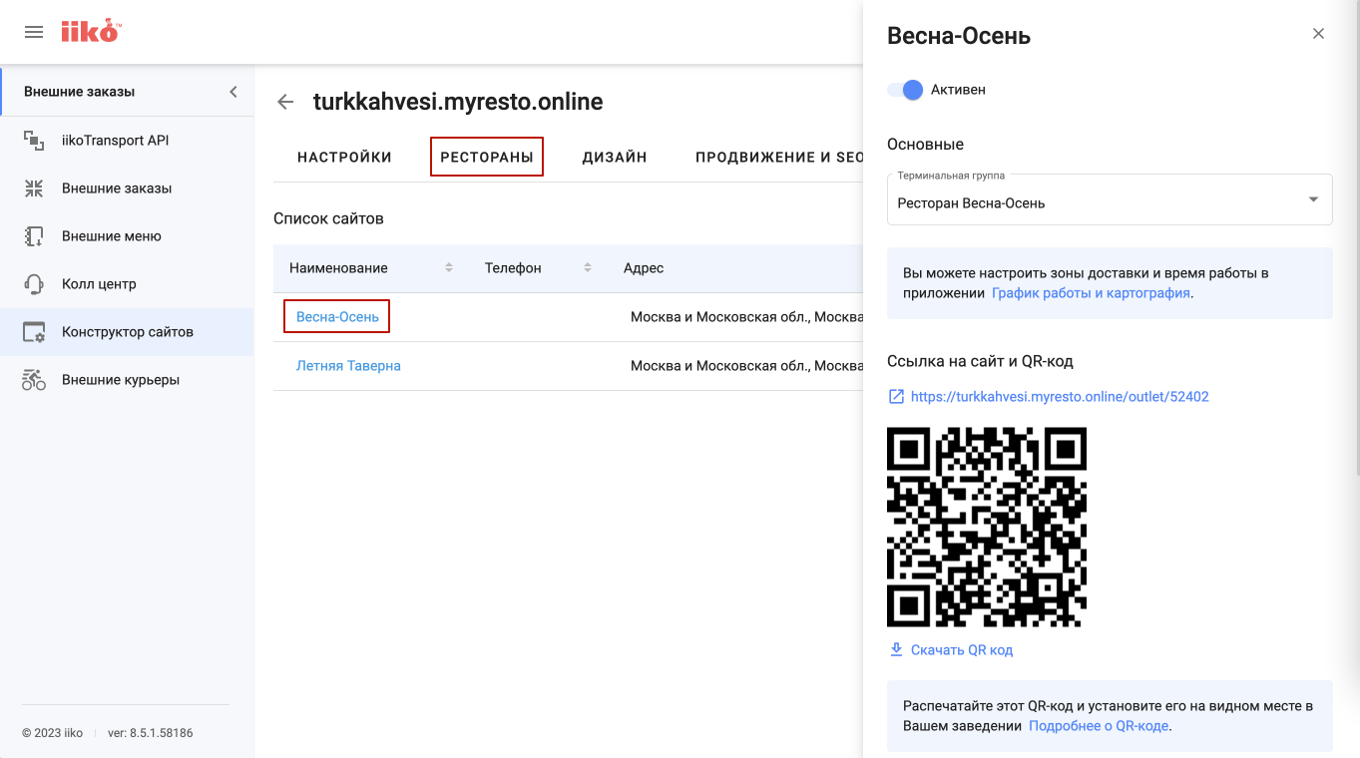The width and height of the screenshot is (1360, 758).
Task: Switch to the Рестораны tab
Action: click(487, 158)
